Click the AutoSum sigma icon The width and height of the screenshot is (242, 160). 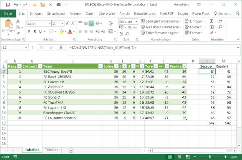212,21
